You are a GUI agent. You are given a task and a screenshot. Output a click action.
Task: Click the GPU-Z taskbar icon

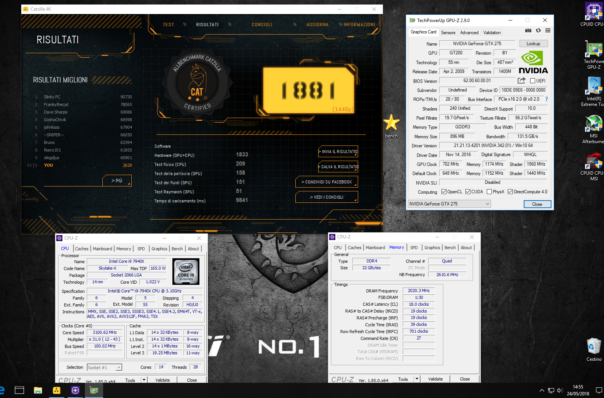coord(94,390)
